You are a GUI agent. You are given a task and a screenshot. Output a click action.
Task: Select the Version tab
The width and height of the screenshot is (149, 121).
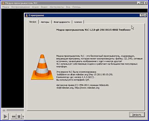pyautogui.click(x=33, y=22)
